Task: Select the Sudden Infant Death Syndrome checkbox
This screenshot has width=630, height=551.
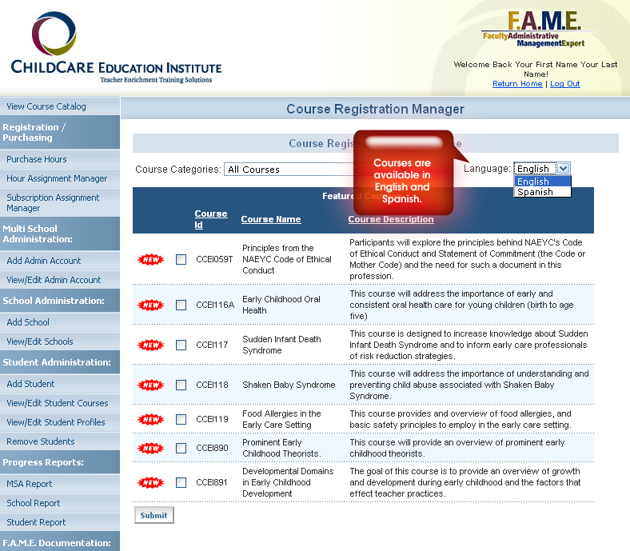Action: [x=181, y=345]
